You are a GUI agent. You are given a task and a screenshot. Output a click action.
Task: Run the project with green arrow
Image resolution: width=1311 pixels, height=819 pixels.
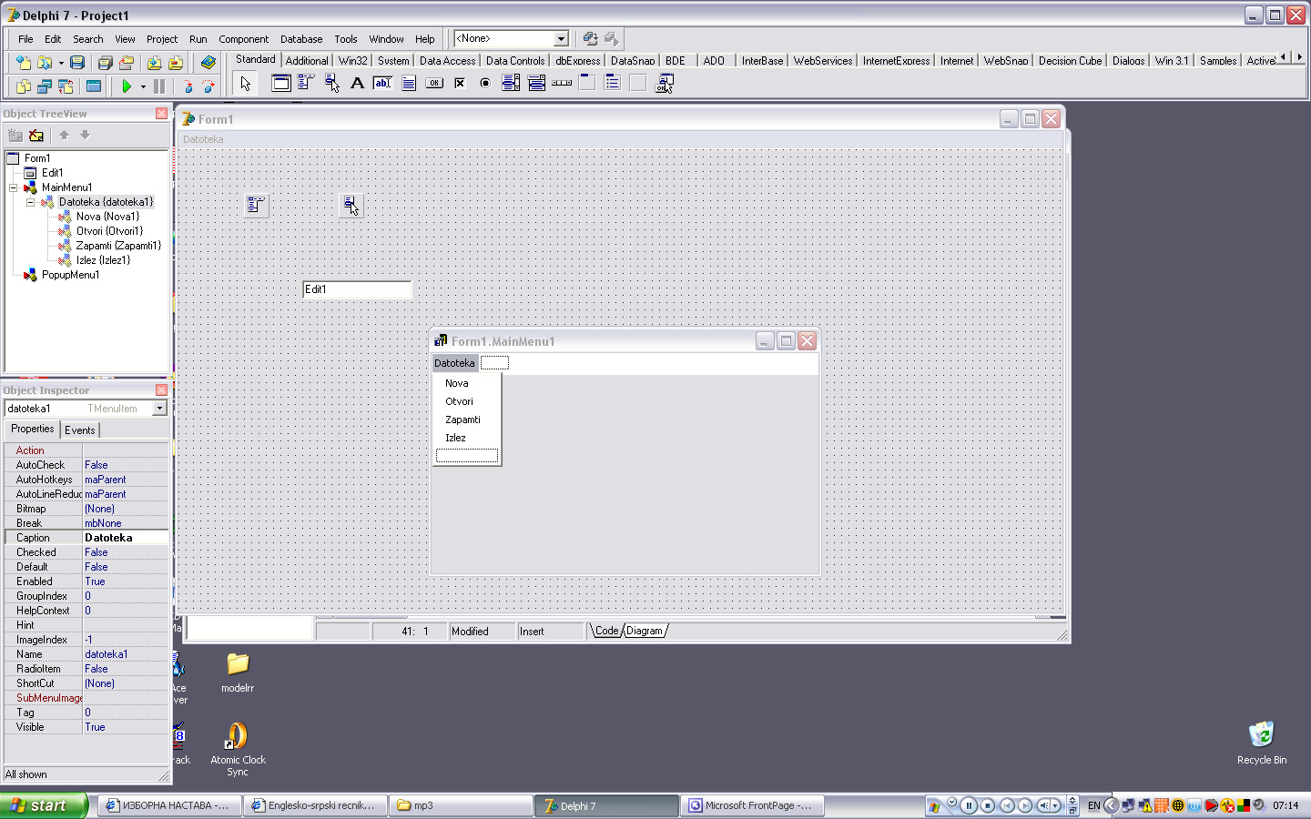click(x=127, y=86)
